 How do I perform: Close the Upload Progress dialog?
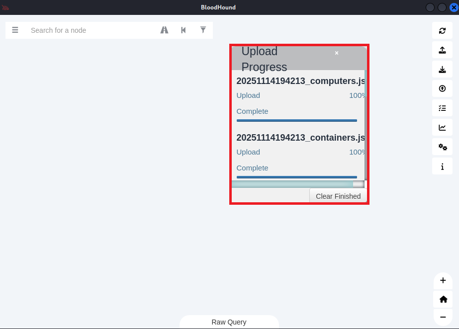[337, 53]
